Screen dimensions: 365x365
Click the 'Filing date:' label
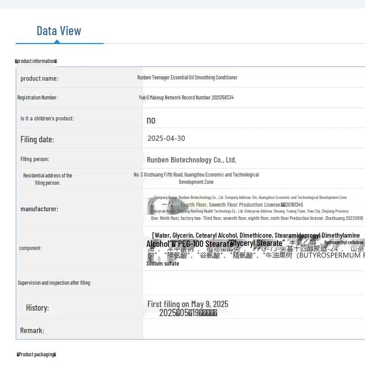(x=37, y=140)
